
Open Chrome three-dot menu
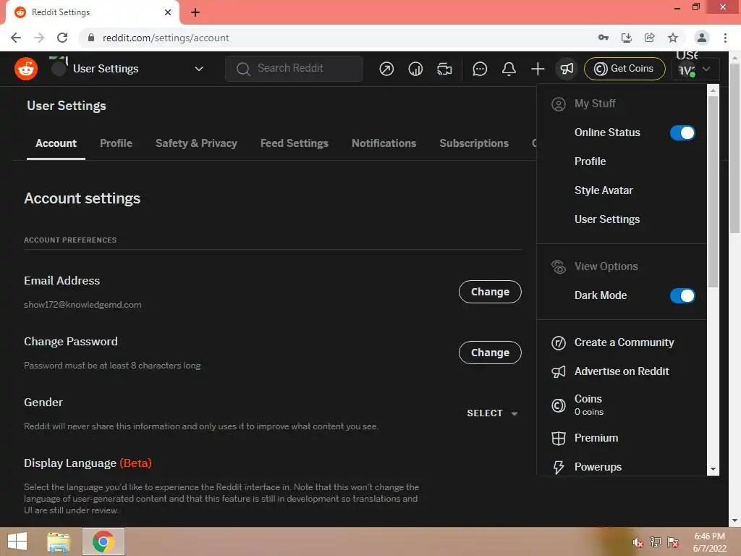(725, 38)
